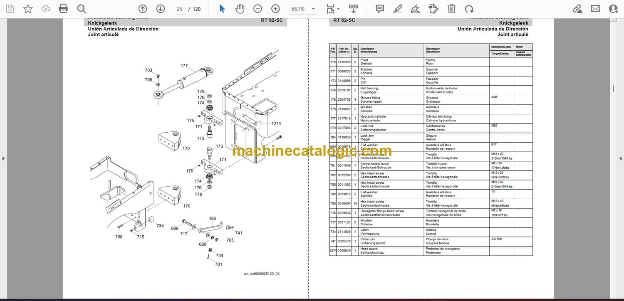Click the edit page stamp icon
Image resolution: width=624 pixels, height=301 pixels.
point(433,9)
